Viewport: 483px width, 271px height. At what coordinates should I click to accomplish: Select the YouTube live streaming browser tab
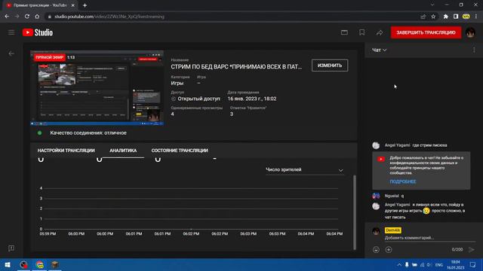40,5
